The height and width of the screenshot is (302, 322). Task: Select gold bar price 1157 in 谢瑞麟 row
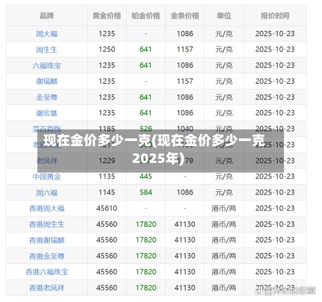(x=185, y=81)
